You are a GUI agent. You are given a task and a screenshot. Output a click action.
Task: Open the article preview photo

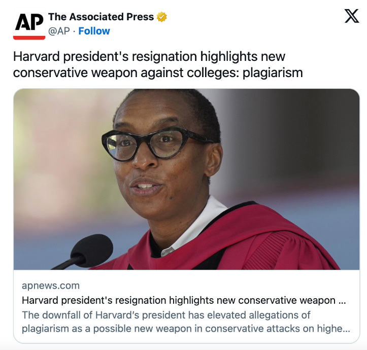pos(186,179)
